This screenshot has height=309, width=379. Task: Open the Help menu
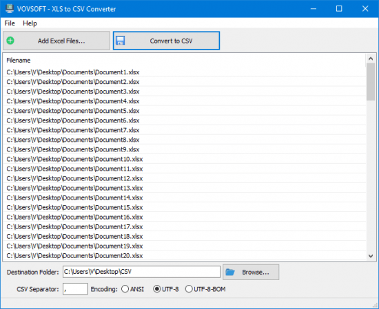(x=30, y=23)
